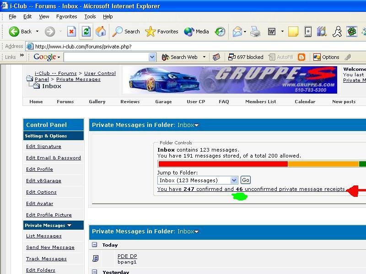Click the Print toolbar icon
This screenshot has width=366, height=274.
(255, 32)
